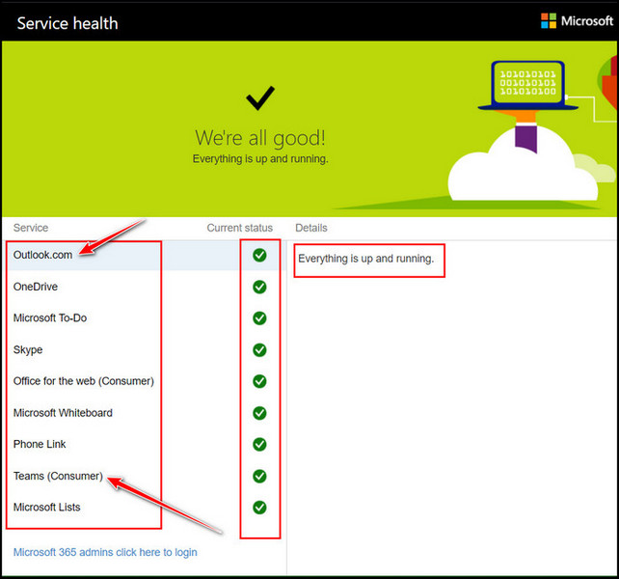This screenshot has width=619, height=579.
Task: Click the laptop illustration in banner
Action: 527,85
